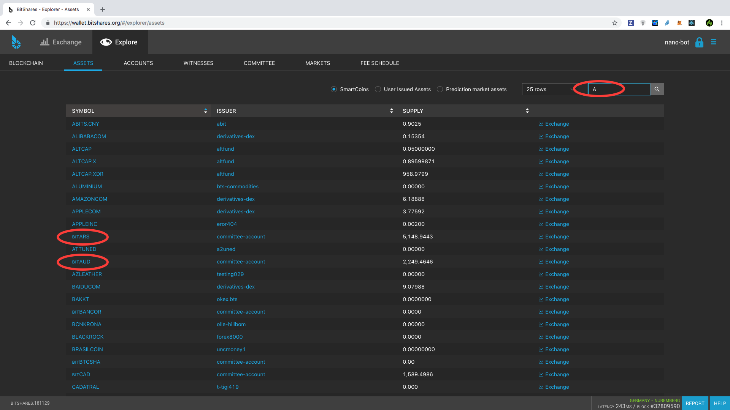
Task: Open the Fee Schedule tab
Action: tap(380, 63)
